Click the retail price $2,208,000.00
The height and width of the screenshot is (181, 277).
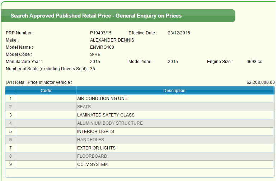tap(260, 82)
